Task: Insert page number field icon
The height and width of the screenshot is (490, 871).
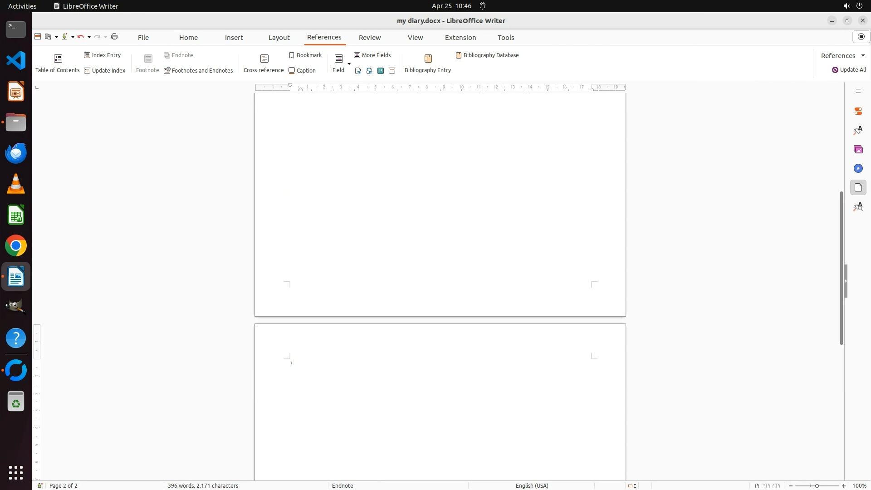Action: pyautogui.click(x=358, y=71)
